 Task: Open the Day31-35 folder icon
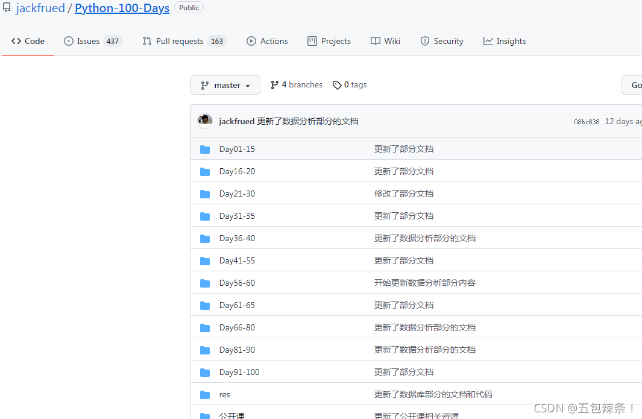point(205,216)
